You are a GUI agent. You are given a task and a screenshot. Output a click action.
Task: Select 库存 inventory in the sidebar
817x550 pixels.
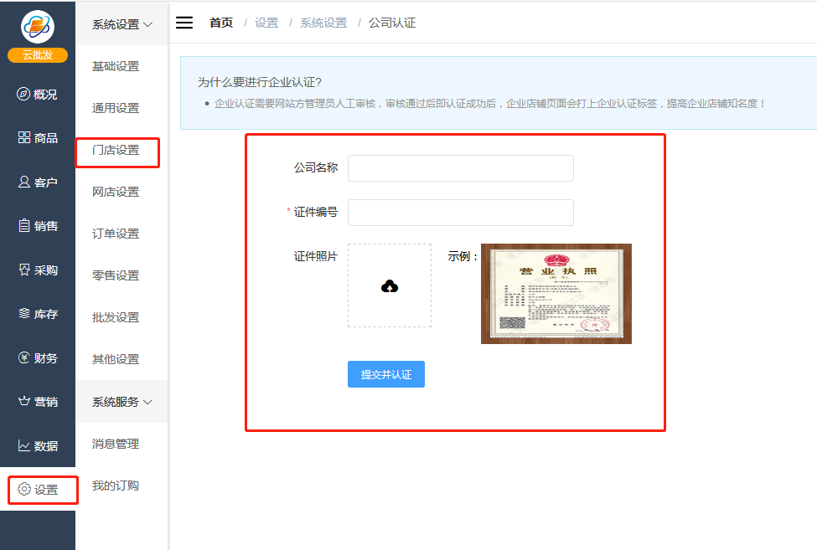pyautogui.click(x=38, y=314)
